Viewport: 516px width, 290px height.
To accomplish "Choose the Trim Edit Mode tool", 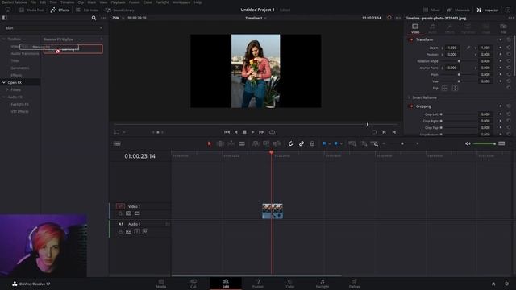I will (x=220, y=143).
